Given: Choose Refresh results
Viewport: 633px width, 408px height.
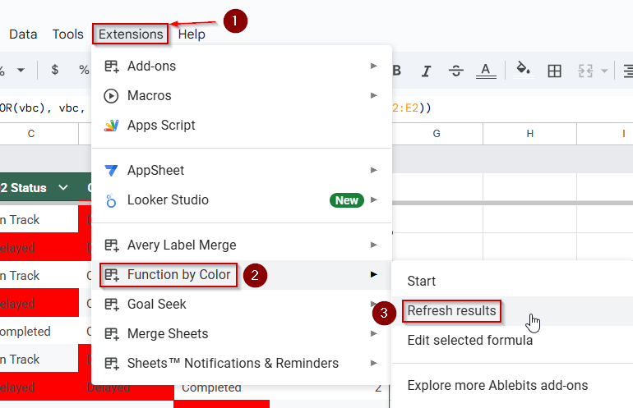Looking at the screenshot, I should (x=513, y=311).
